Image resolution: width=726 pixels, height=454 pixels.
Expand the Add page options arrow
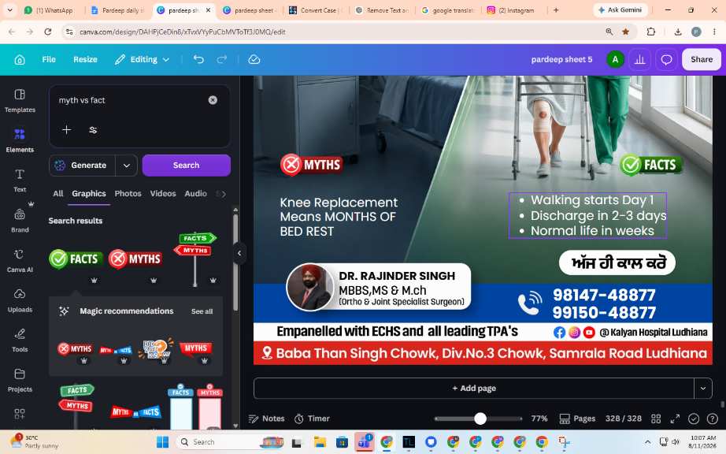click(x=703, y=389)
